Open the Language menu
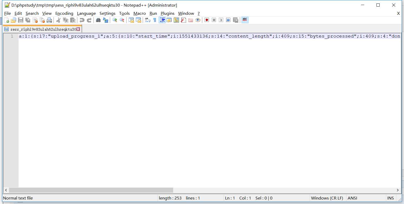Viewport: 404px width, 204px height. click(86, 13)
